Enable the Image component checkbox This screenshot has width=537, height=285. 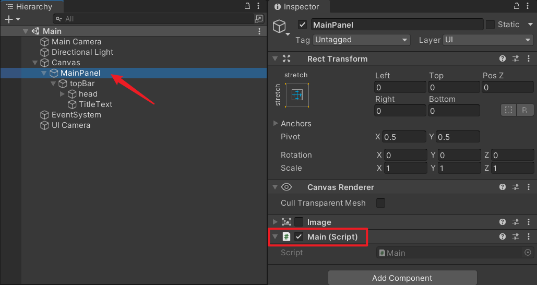tap(299, 222)
